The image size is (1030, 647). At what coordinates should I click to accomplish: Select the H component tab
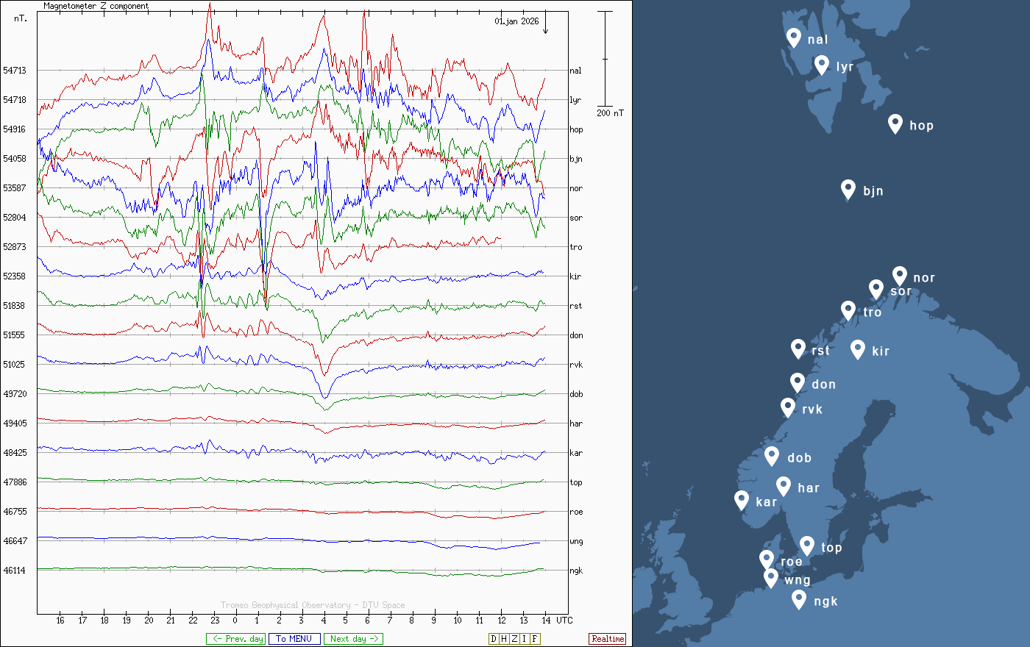(504, 639)
